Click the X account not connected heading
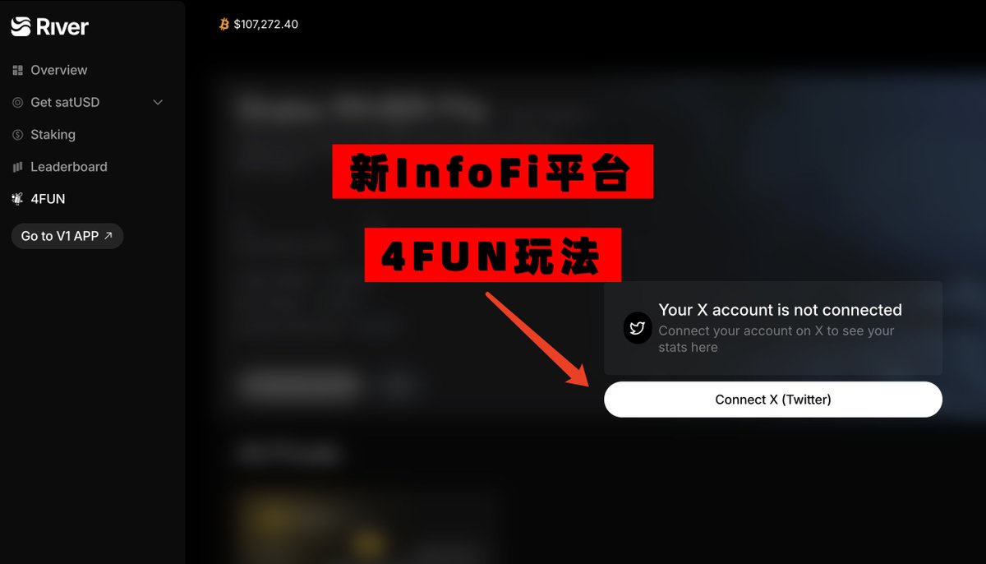The height and width of the screenshot is (564, 986). click(780, 310)
